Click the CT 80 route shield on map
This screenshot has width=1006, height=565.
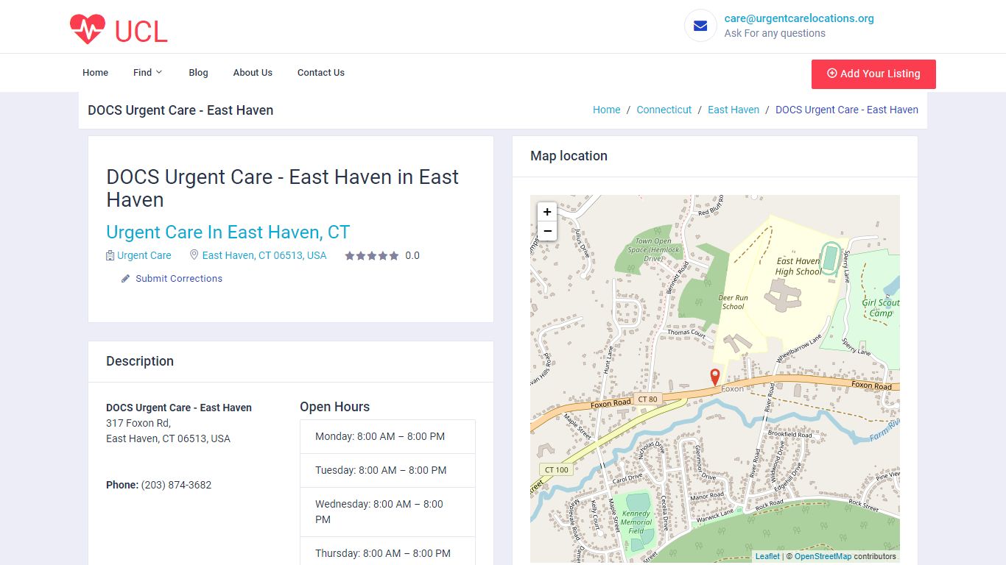(x=647, y=399)
